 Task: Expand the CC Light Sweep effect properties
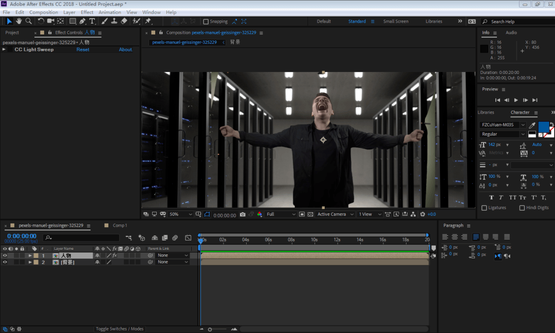tap(4, 49)
